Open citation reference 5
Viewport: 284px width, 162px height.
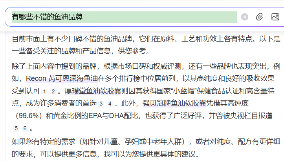[16, 128]
